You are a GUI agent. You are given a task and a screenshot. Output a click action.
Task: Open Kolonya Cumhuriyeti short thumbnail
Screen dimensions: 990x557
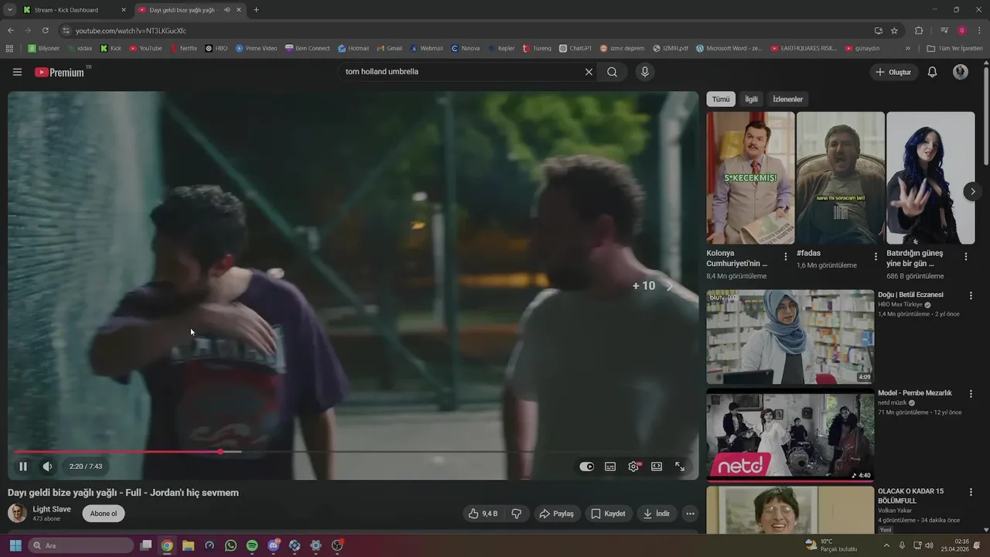750,178
